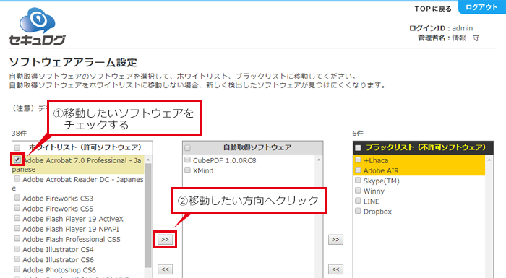The image size is (506, 278).
Task: Check Adobe Photoshop CS6 checkbox
Action: pos(17,269)
